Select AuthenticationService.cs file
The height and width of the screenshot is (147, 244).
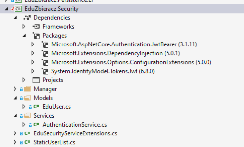(75, 125)
